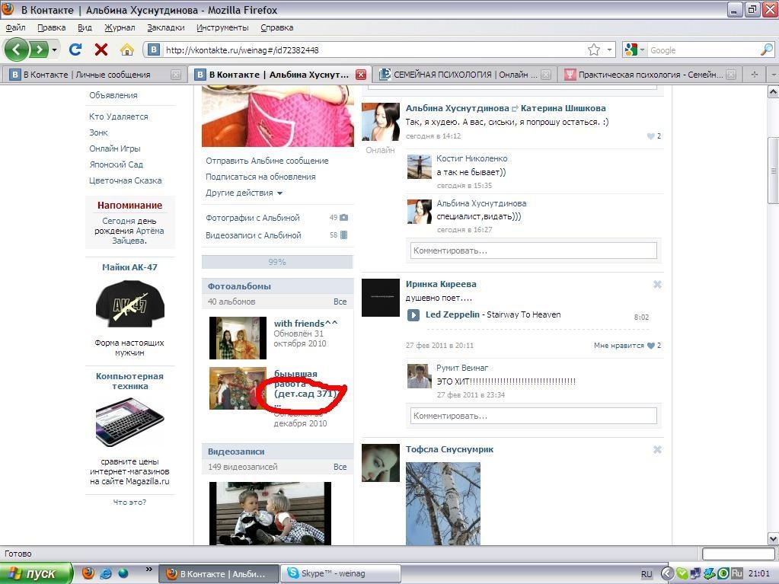Switch keyboard language RU indicator
Image resolution: width=779 pixels, height=584 pixels.
pyautogui.click(x=647, y=574)
